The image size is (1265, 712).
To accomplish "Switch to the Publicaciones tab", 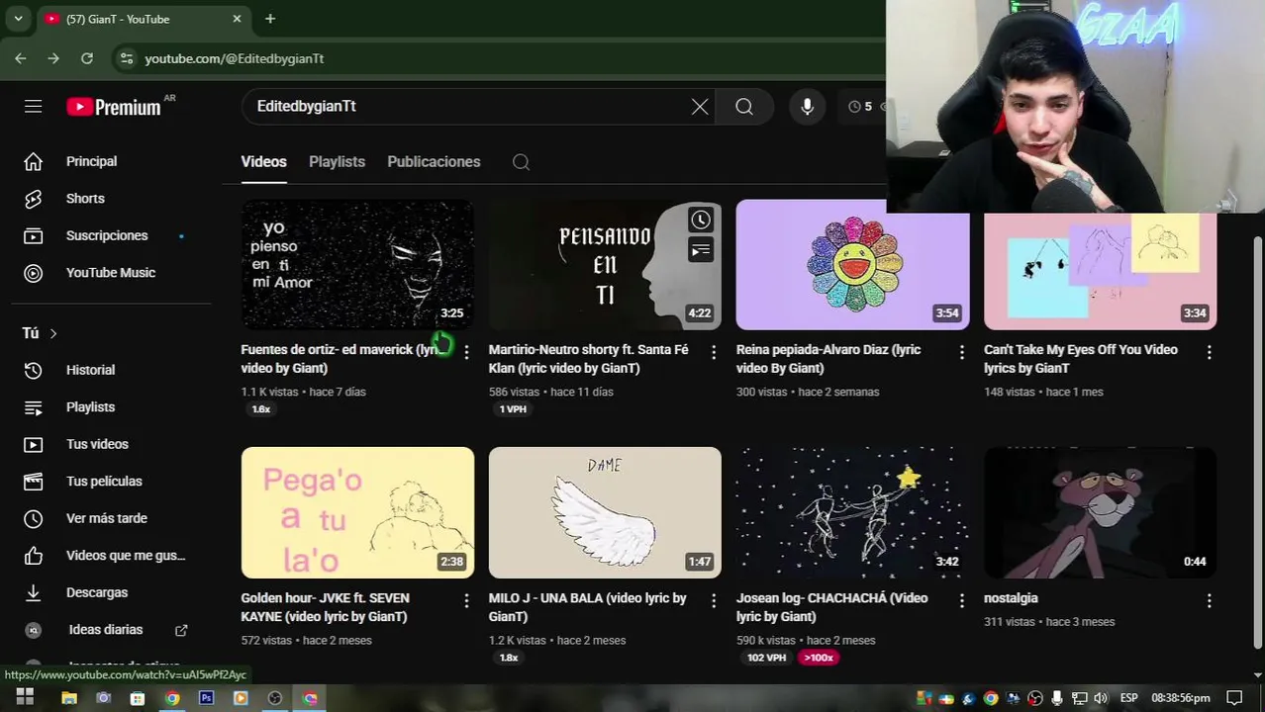I will (x=434, y=162).
